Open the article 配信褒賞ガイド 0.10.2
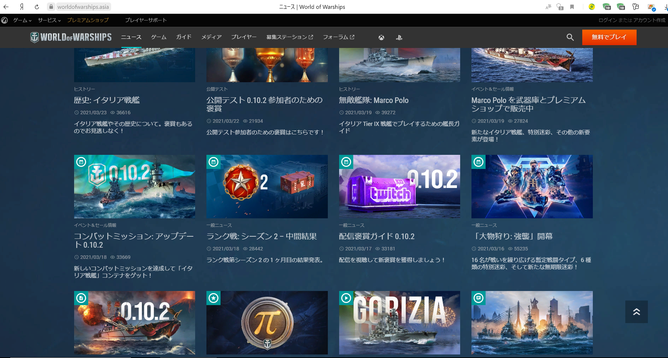This screenshot has height=358, width=668. pyautogui.click(x=377, y=236)
